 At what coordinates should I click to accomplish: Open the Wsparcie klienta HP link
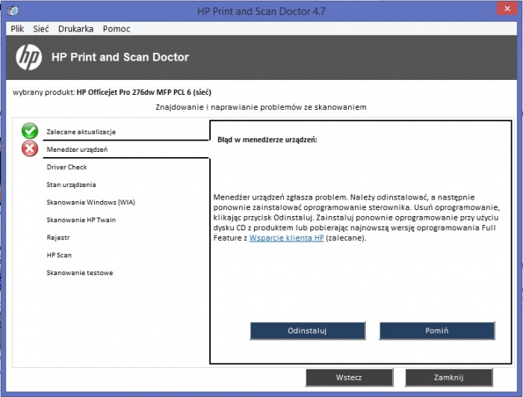click(286, 238)
